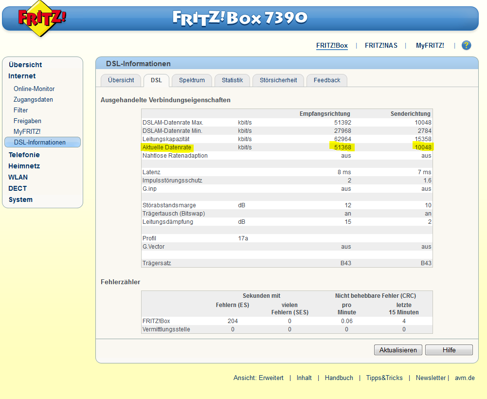Expand Heimnetz in the sidebar

pyautogui.click(x=24, y=166)
